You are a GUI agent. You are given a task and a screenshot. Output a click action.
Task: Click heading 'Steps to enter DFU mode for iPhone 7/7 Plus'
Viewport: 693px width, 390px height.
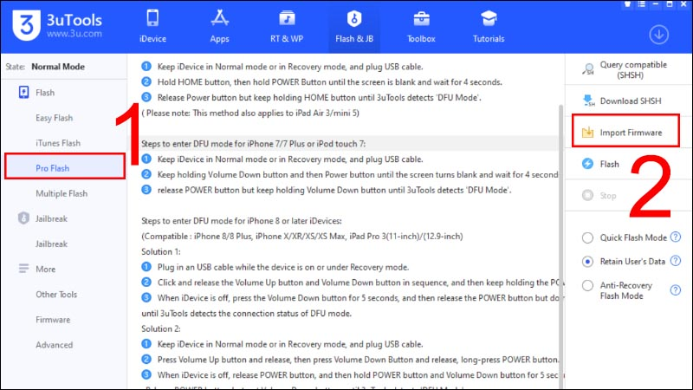pos(253,144)
